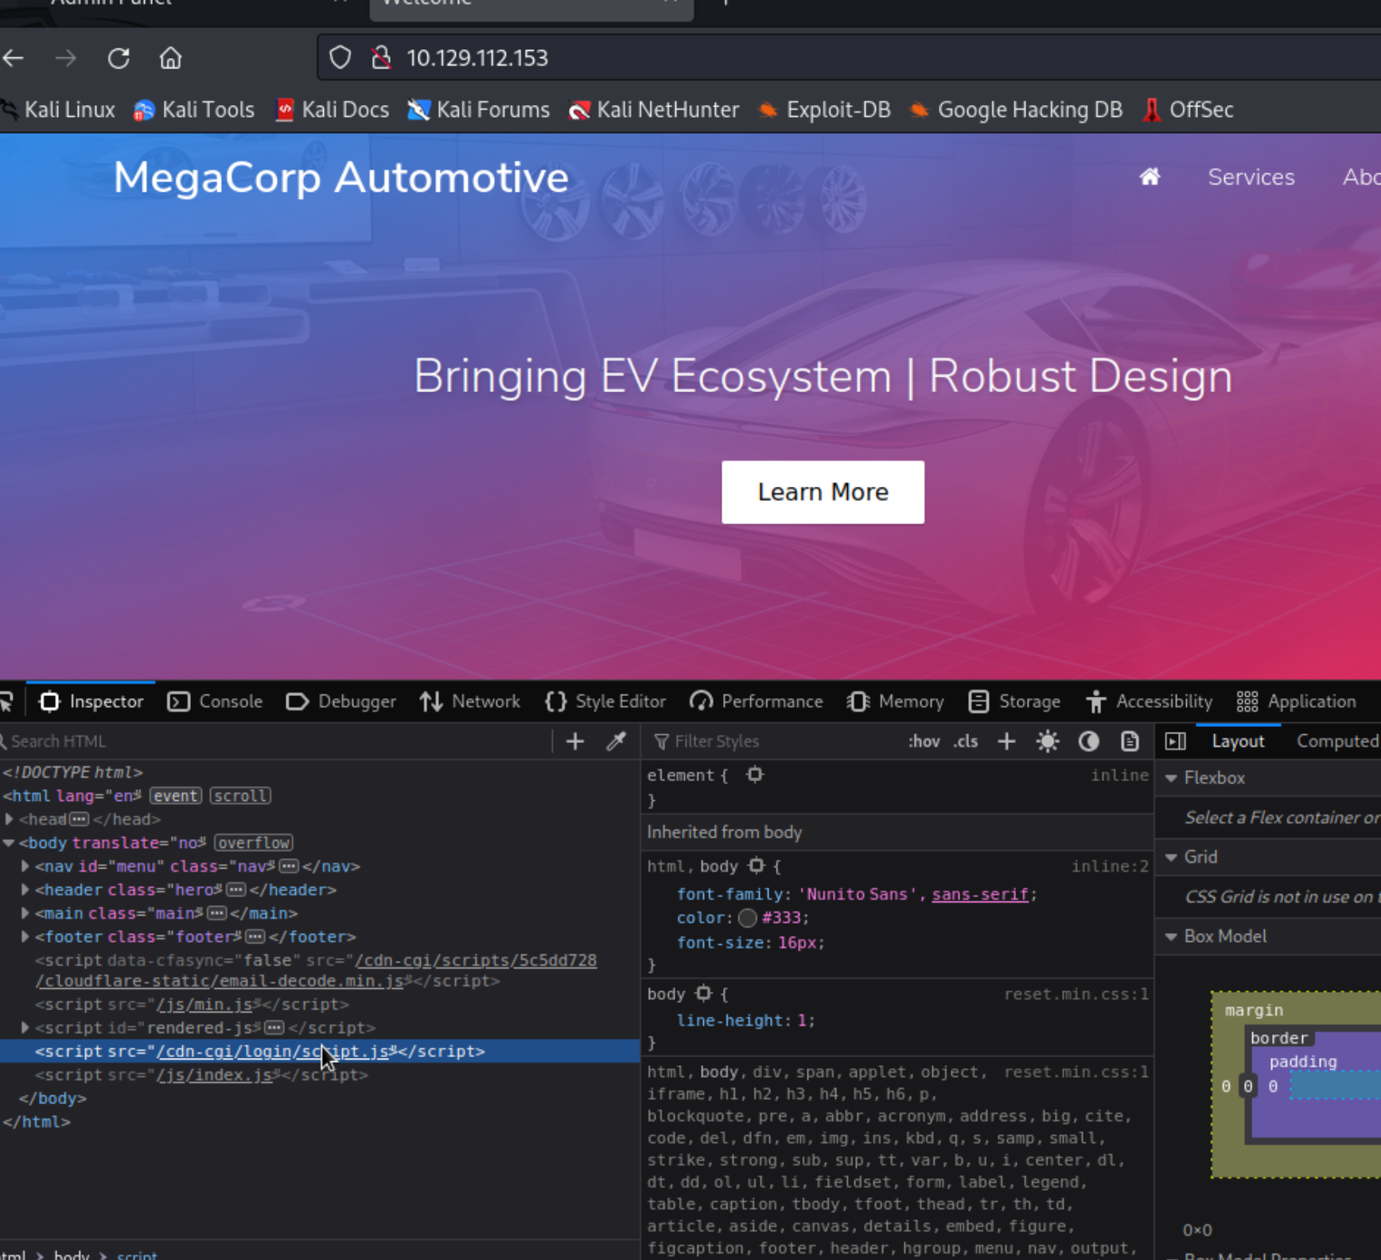Open the Exploit-DB bookmark
Screen dimensions: 1381x1260
[x=824, y=110]
